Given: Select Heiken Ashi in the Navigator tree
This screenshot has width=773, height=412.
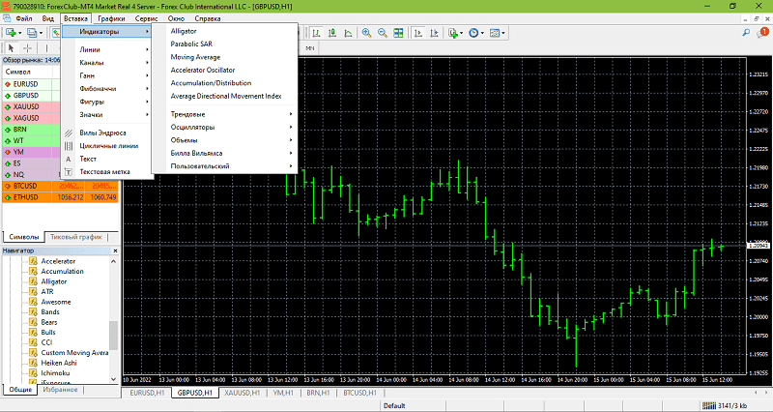Looking at the screenshot, I should [x=59, y=363].
